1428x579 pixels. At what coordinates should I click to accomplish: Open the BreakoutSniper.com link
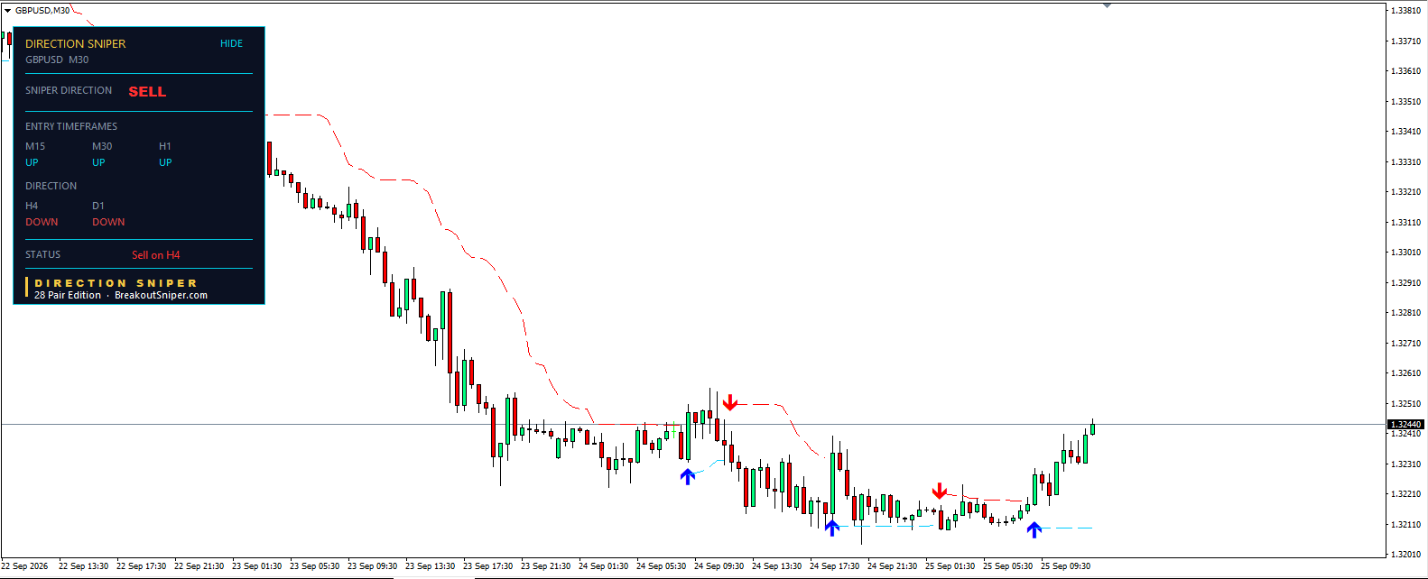tap(161, 295)
